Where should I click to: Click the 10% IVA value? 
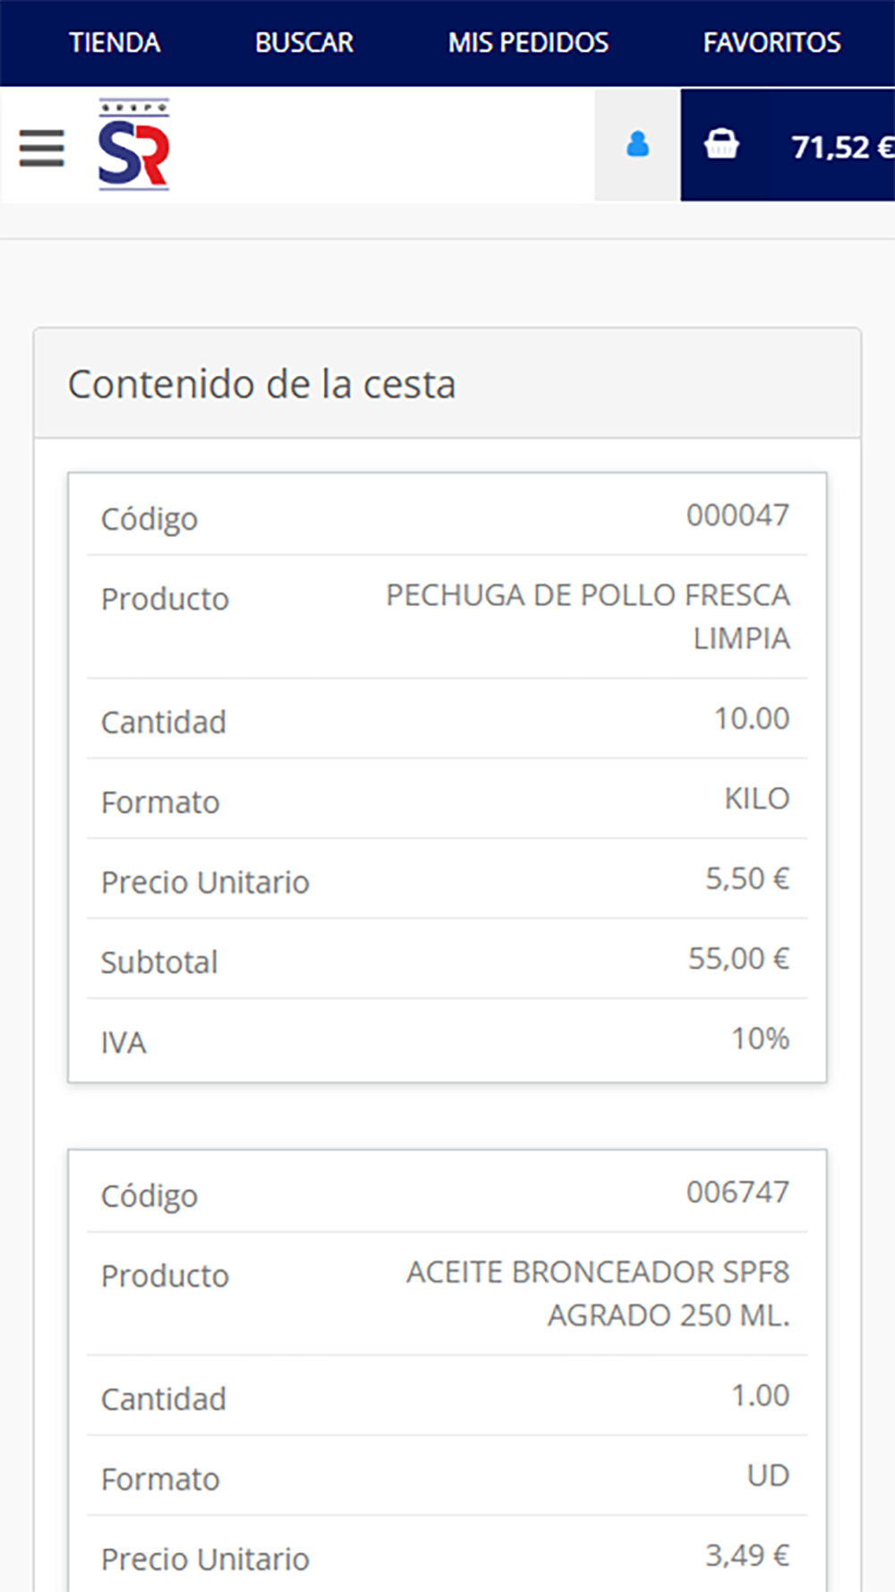pyautogui.click(x=760, y=1039)
